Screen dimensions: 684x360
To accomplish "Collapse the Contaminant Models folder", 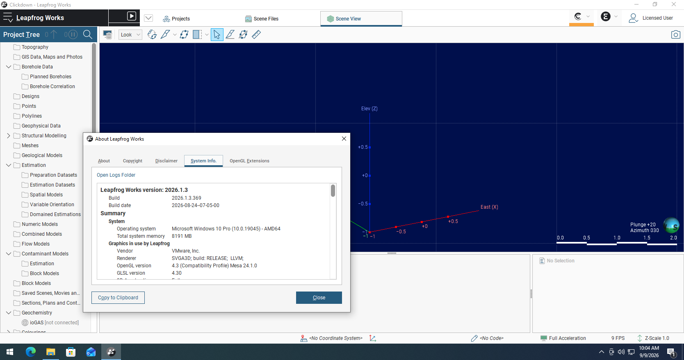I will click(x=9, y=254).
